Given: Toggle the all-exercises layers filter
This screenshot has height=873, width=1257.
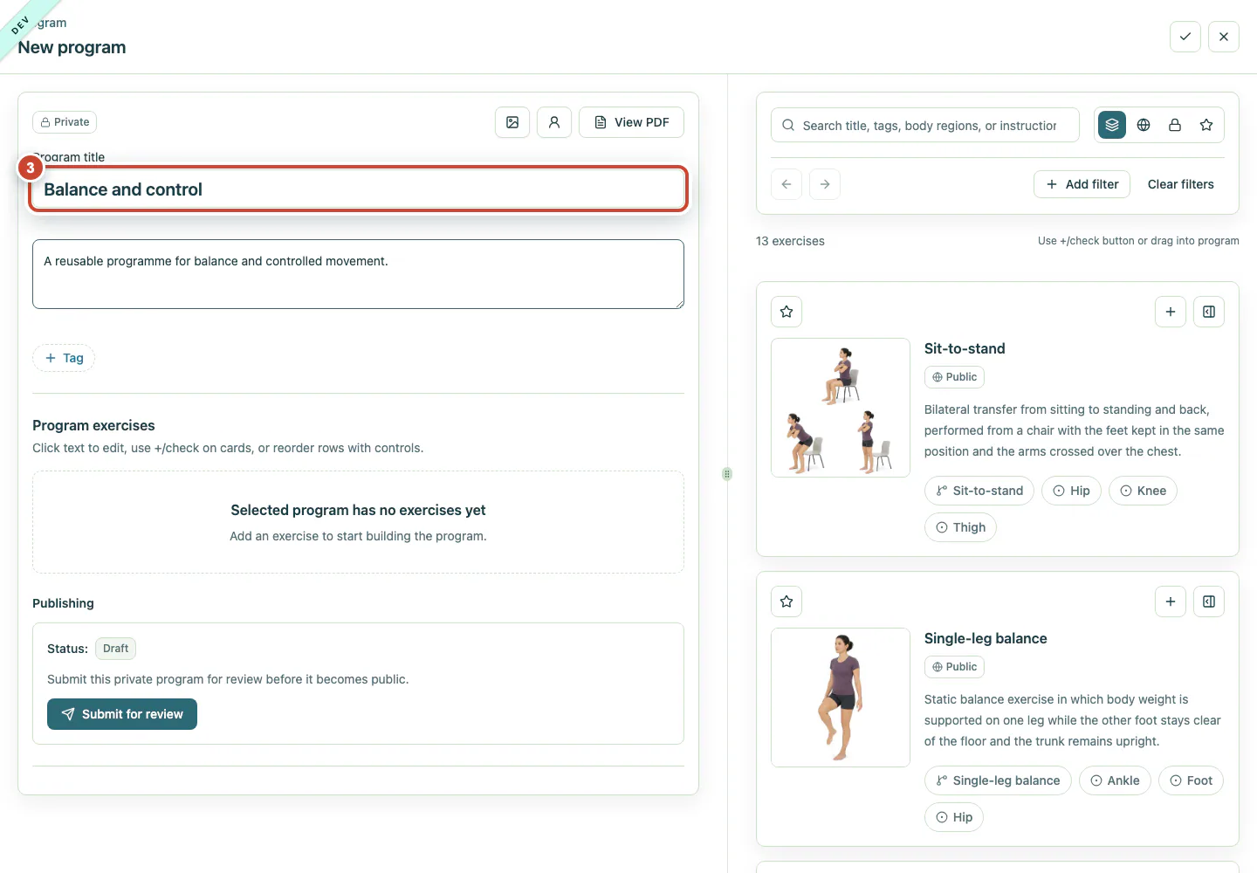Looking at the screenshot, I should click(1112, 125).
